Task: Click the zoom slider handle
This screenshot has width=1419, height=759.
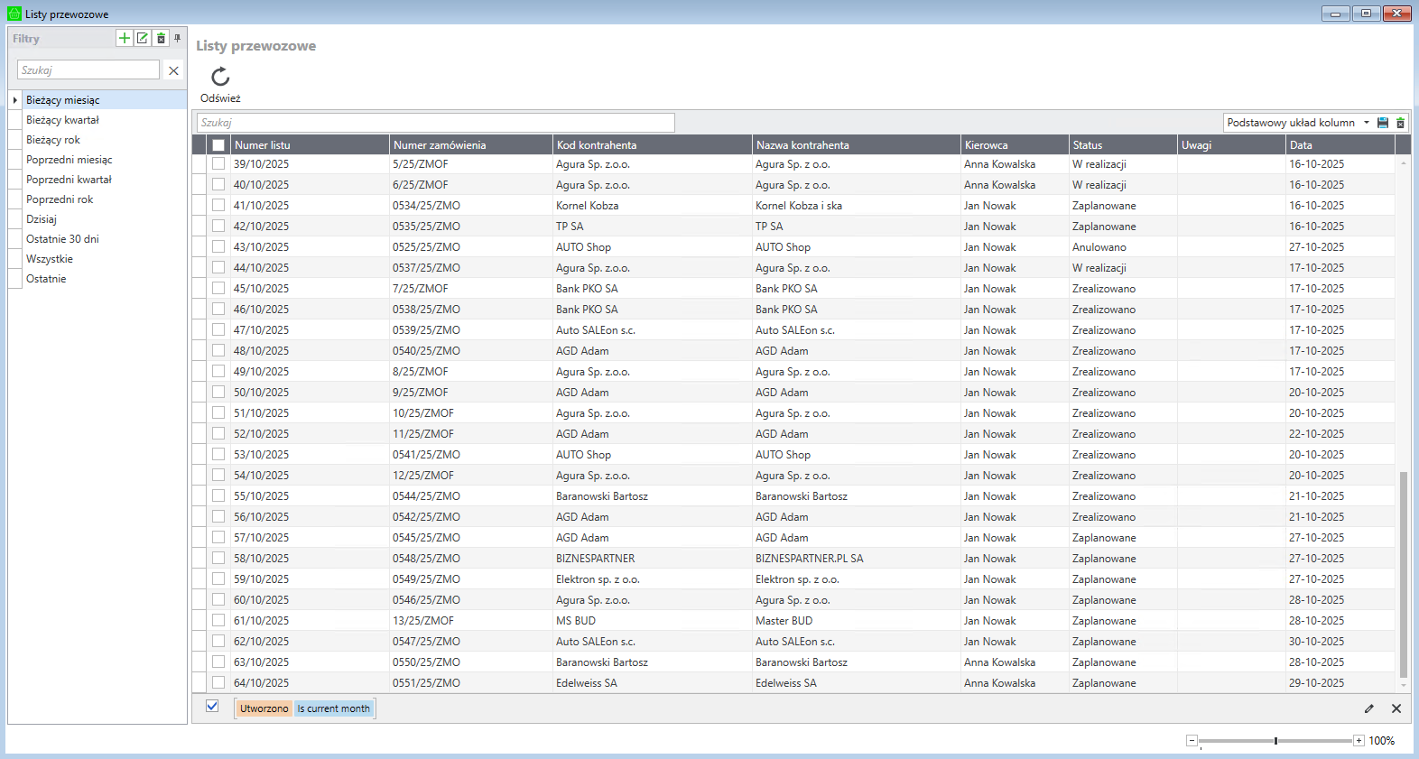Action: pyautogui.click(x=1275, y=741)
